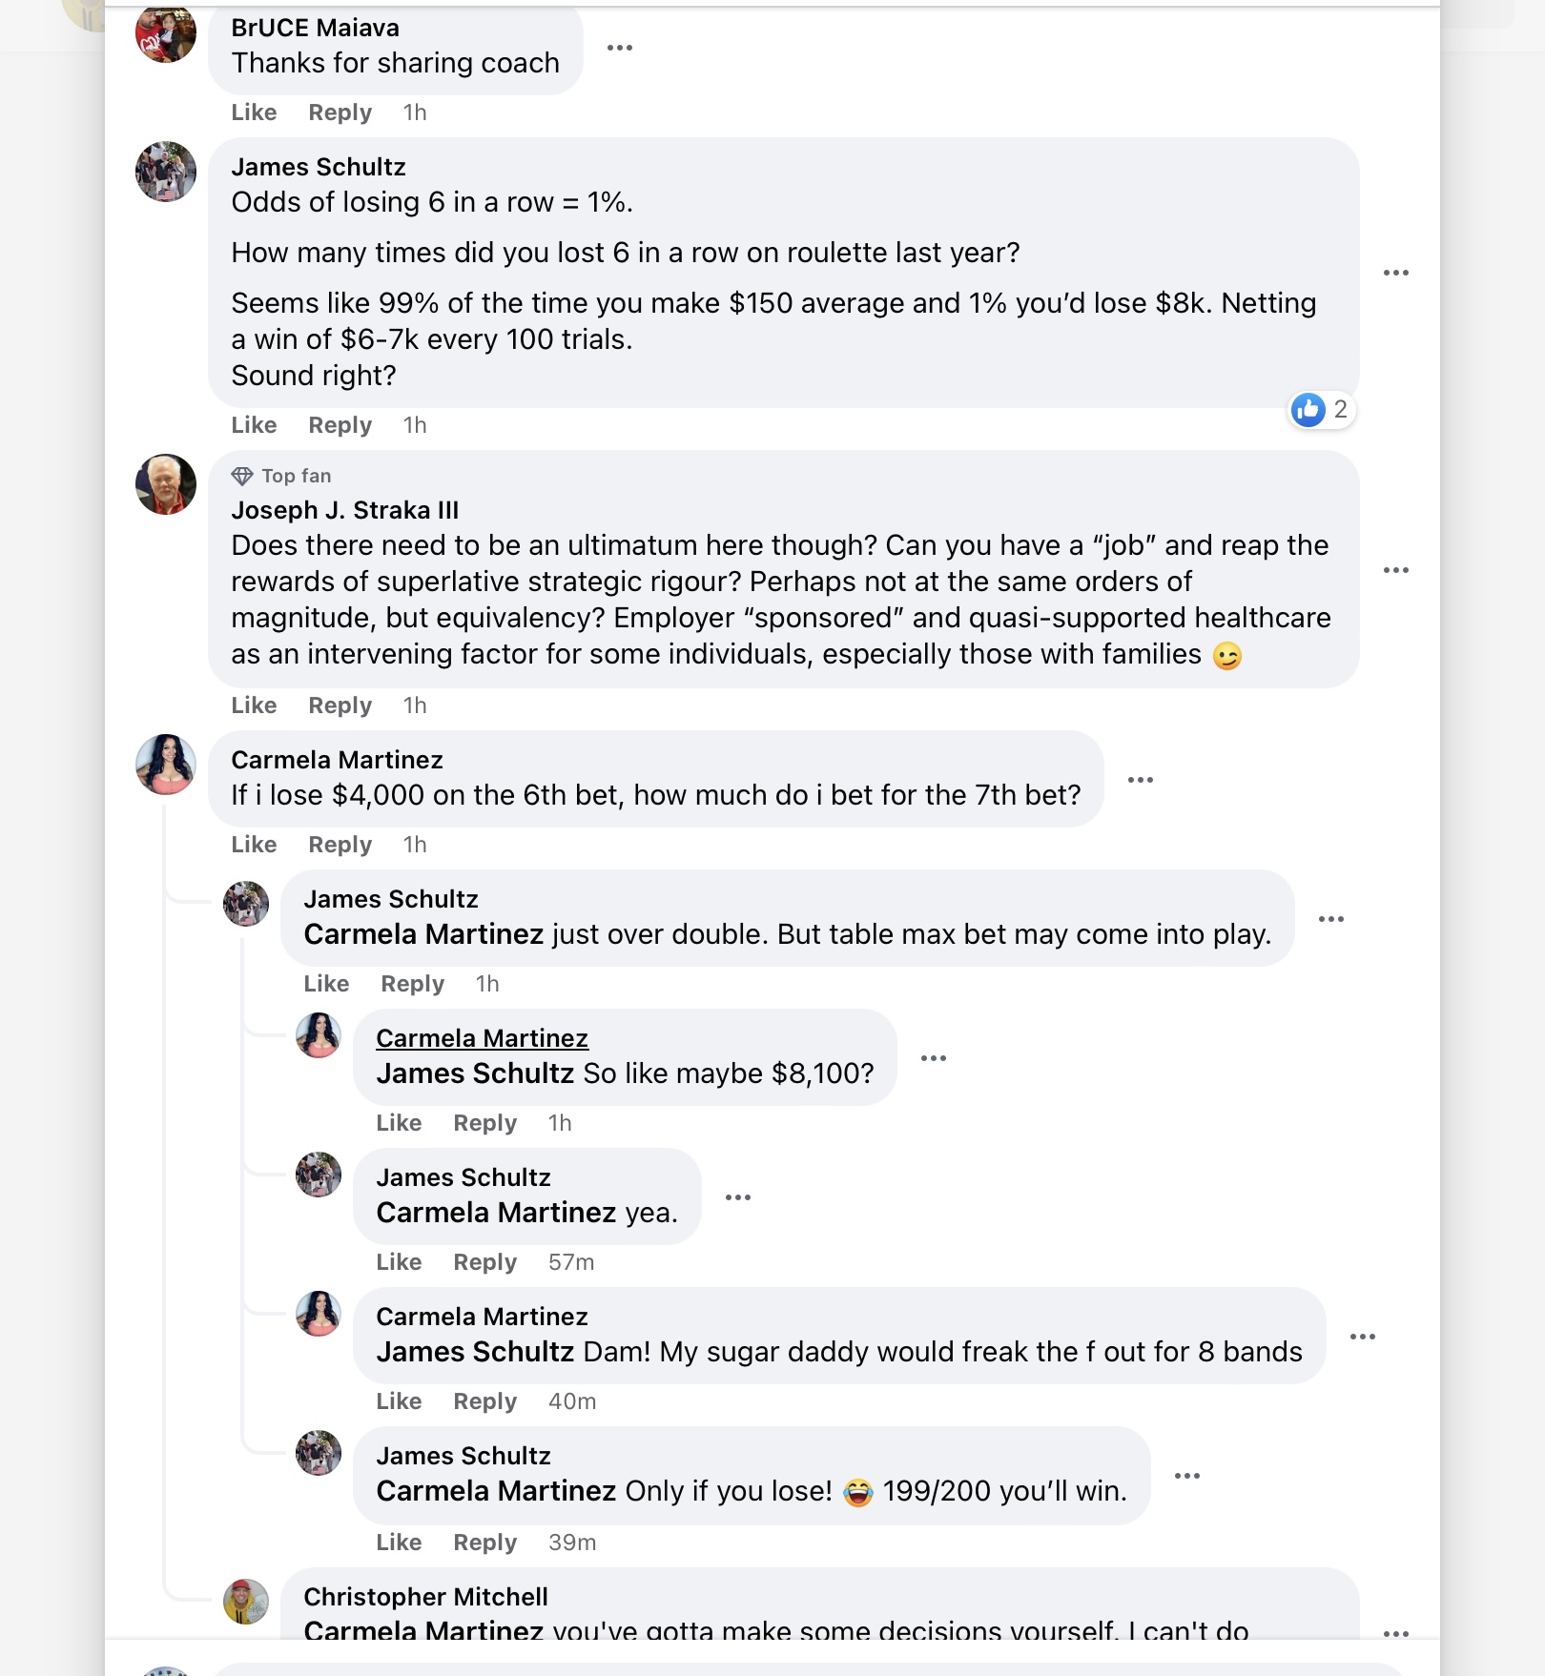
Task: Click thumbs-up reaction count on James Schultz's comment
Action: tap(1321, 410)
